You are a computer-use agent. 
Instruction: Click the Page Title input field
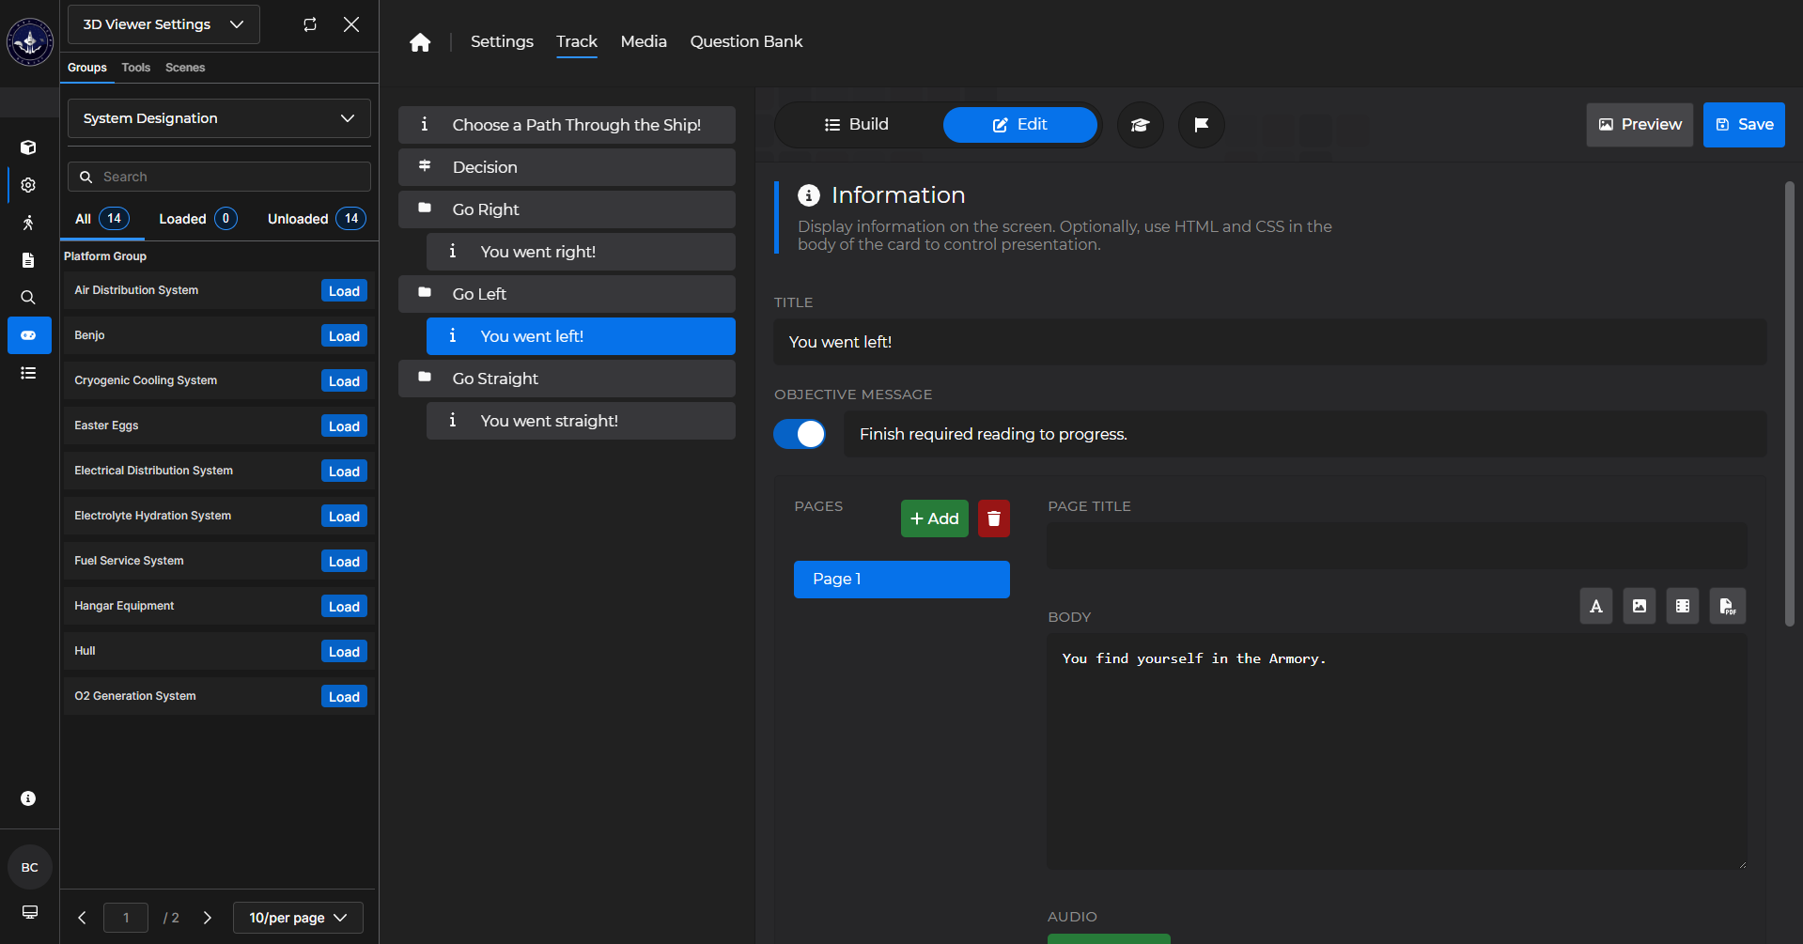click(x=1397, y=546)
